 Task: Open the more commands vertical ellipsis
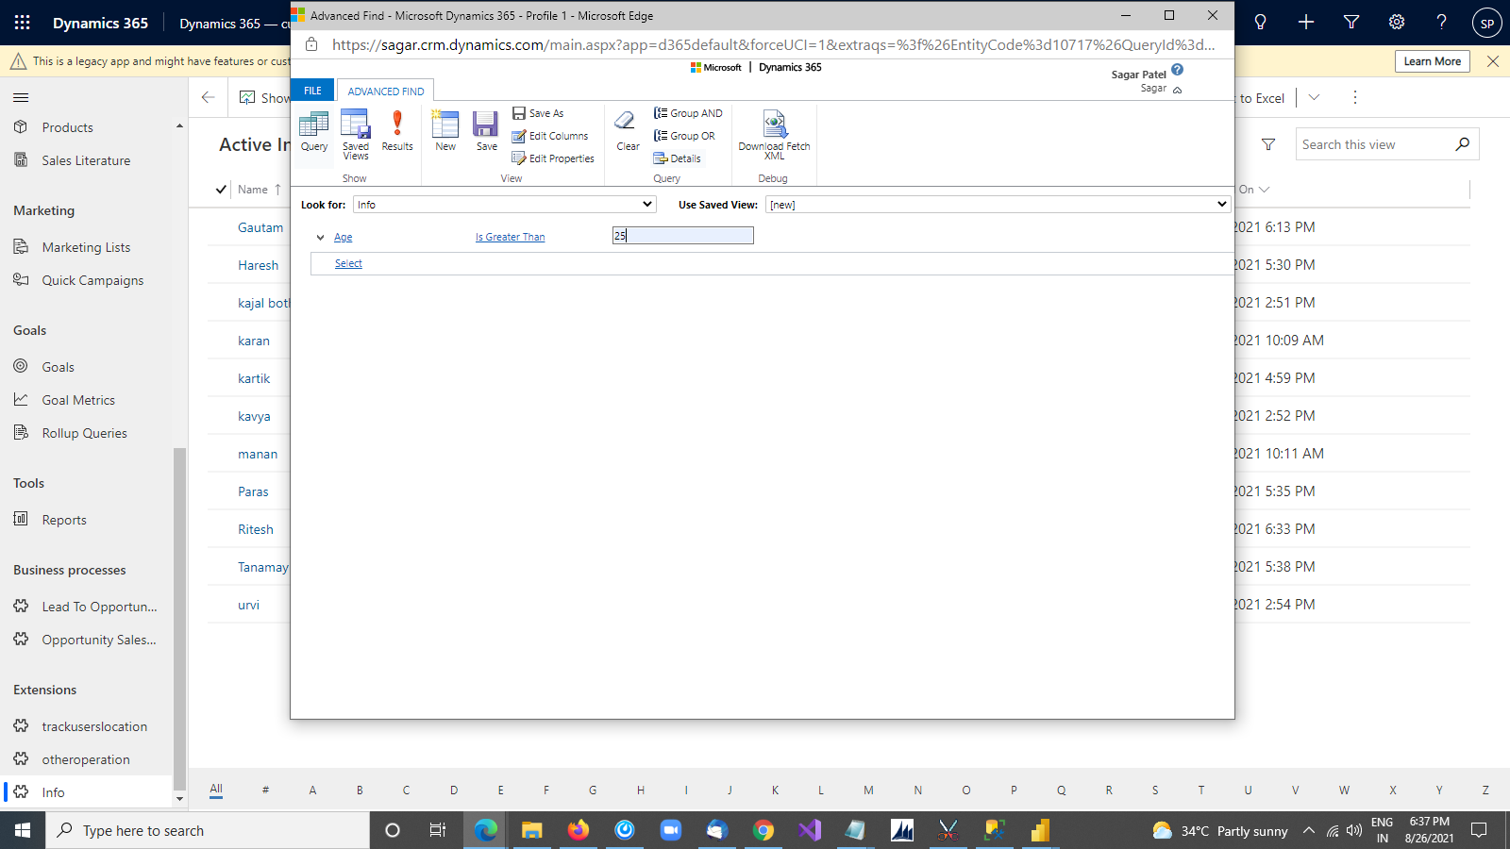pos(1355,97)
